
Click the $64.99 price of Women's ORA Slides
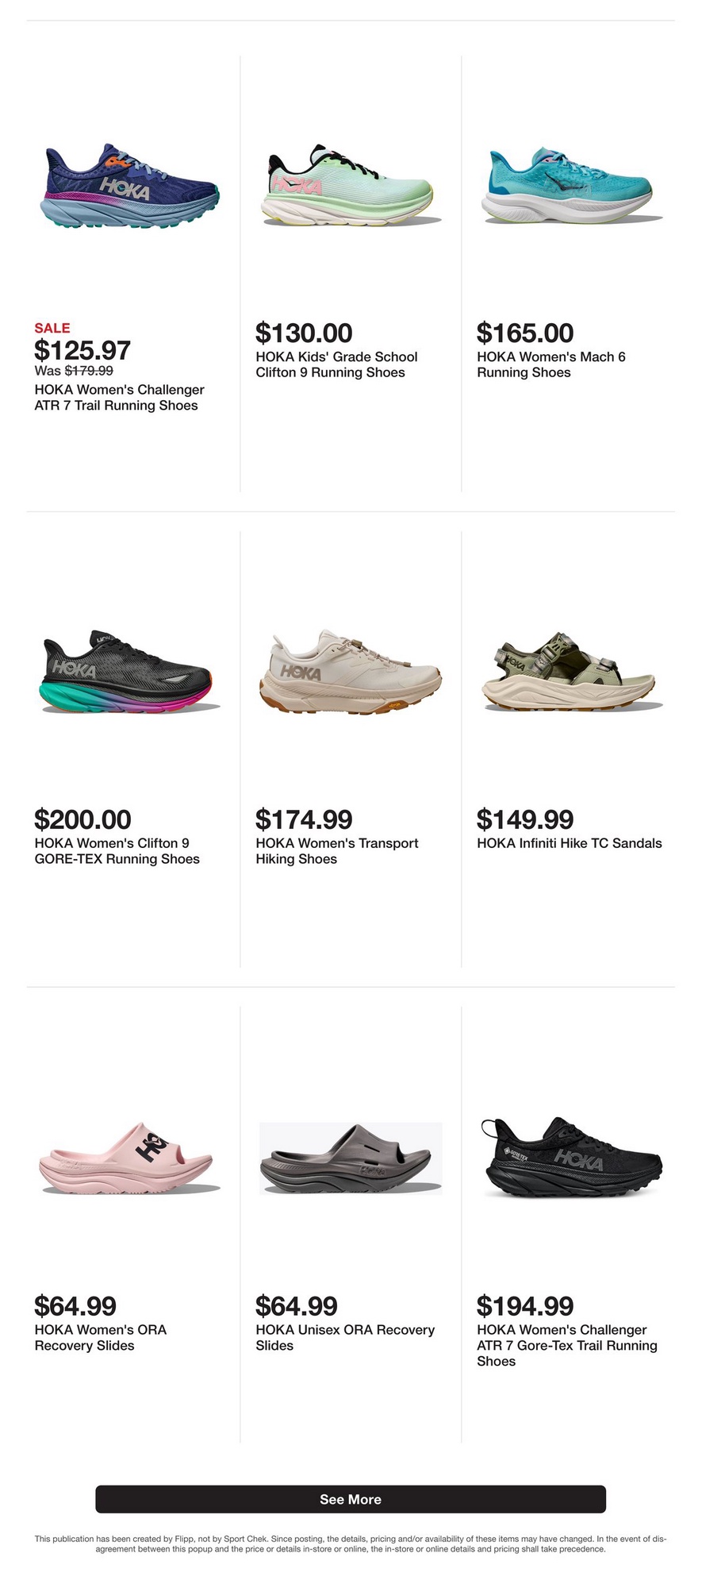point(75,1305)
